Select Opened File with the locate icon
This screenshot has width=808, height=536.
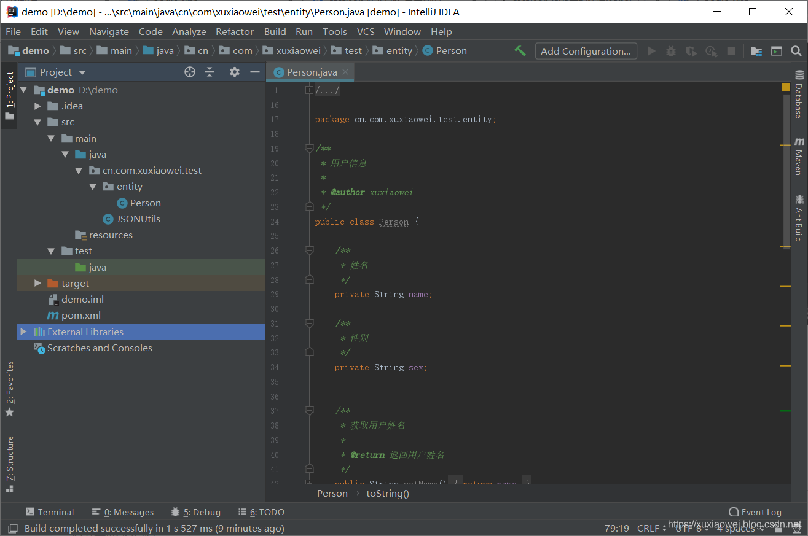coord(189,72)
